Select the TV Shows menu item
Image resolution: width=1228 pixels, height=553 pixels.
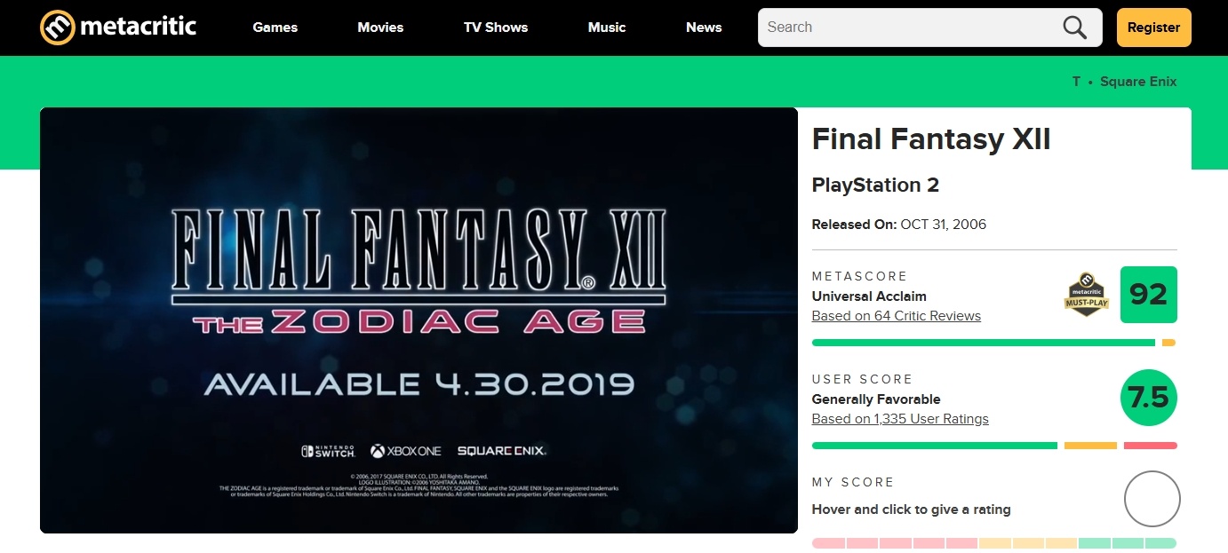coord(496,27)
